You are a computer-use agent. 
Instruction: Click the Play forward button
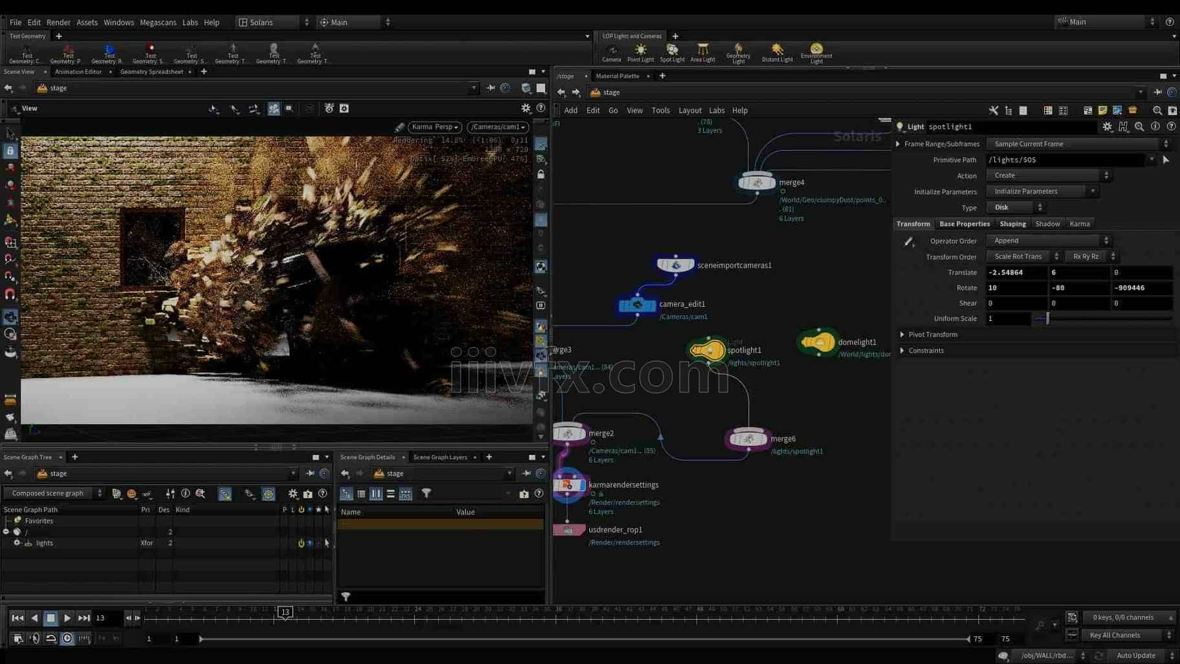67,619
